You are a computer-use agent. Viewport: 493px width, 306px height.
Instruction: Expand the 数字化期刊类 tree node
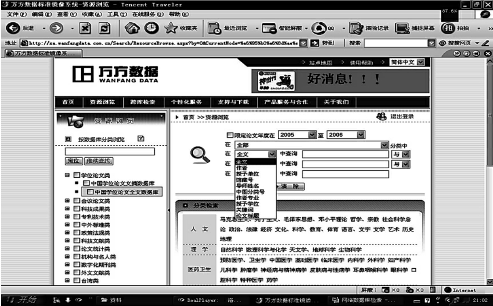click(x=67, y=264)
